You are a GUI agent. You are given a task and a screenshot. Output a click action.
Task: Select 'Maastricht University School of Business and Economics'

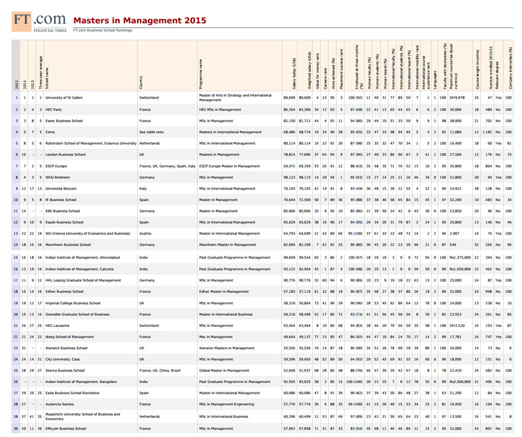(x=82, y=417)
